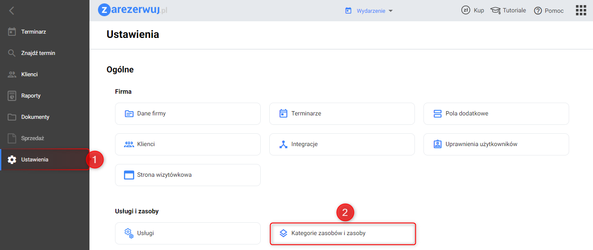Collapse the sidebar with back arrow
Screen dimensions: 593x250
coord(12,11)
